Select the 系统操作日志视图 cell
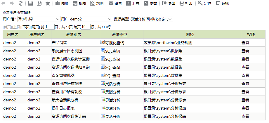Image resolution: width=269 pixels, height=123 pixels. pos(76,51)
